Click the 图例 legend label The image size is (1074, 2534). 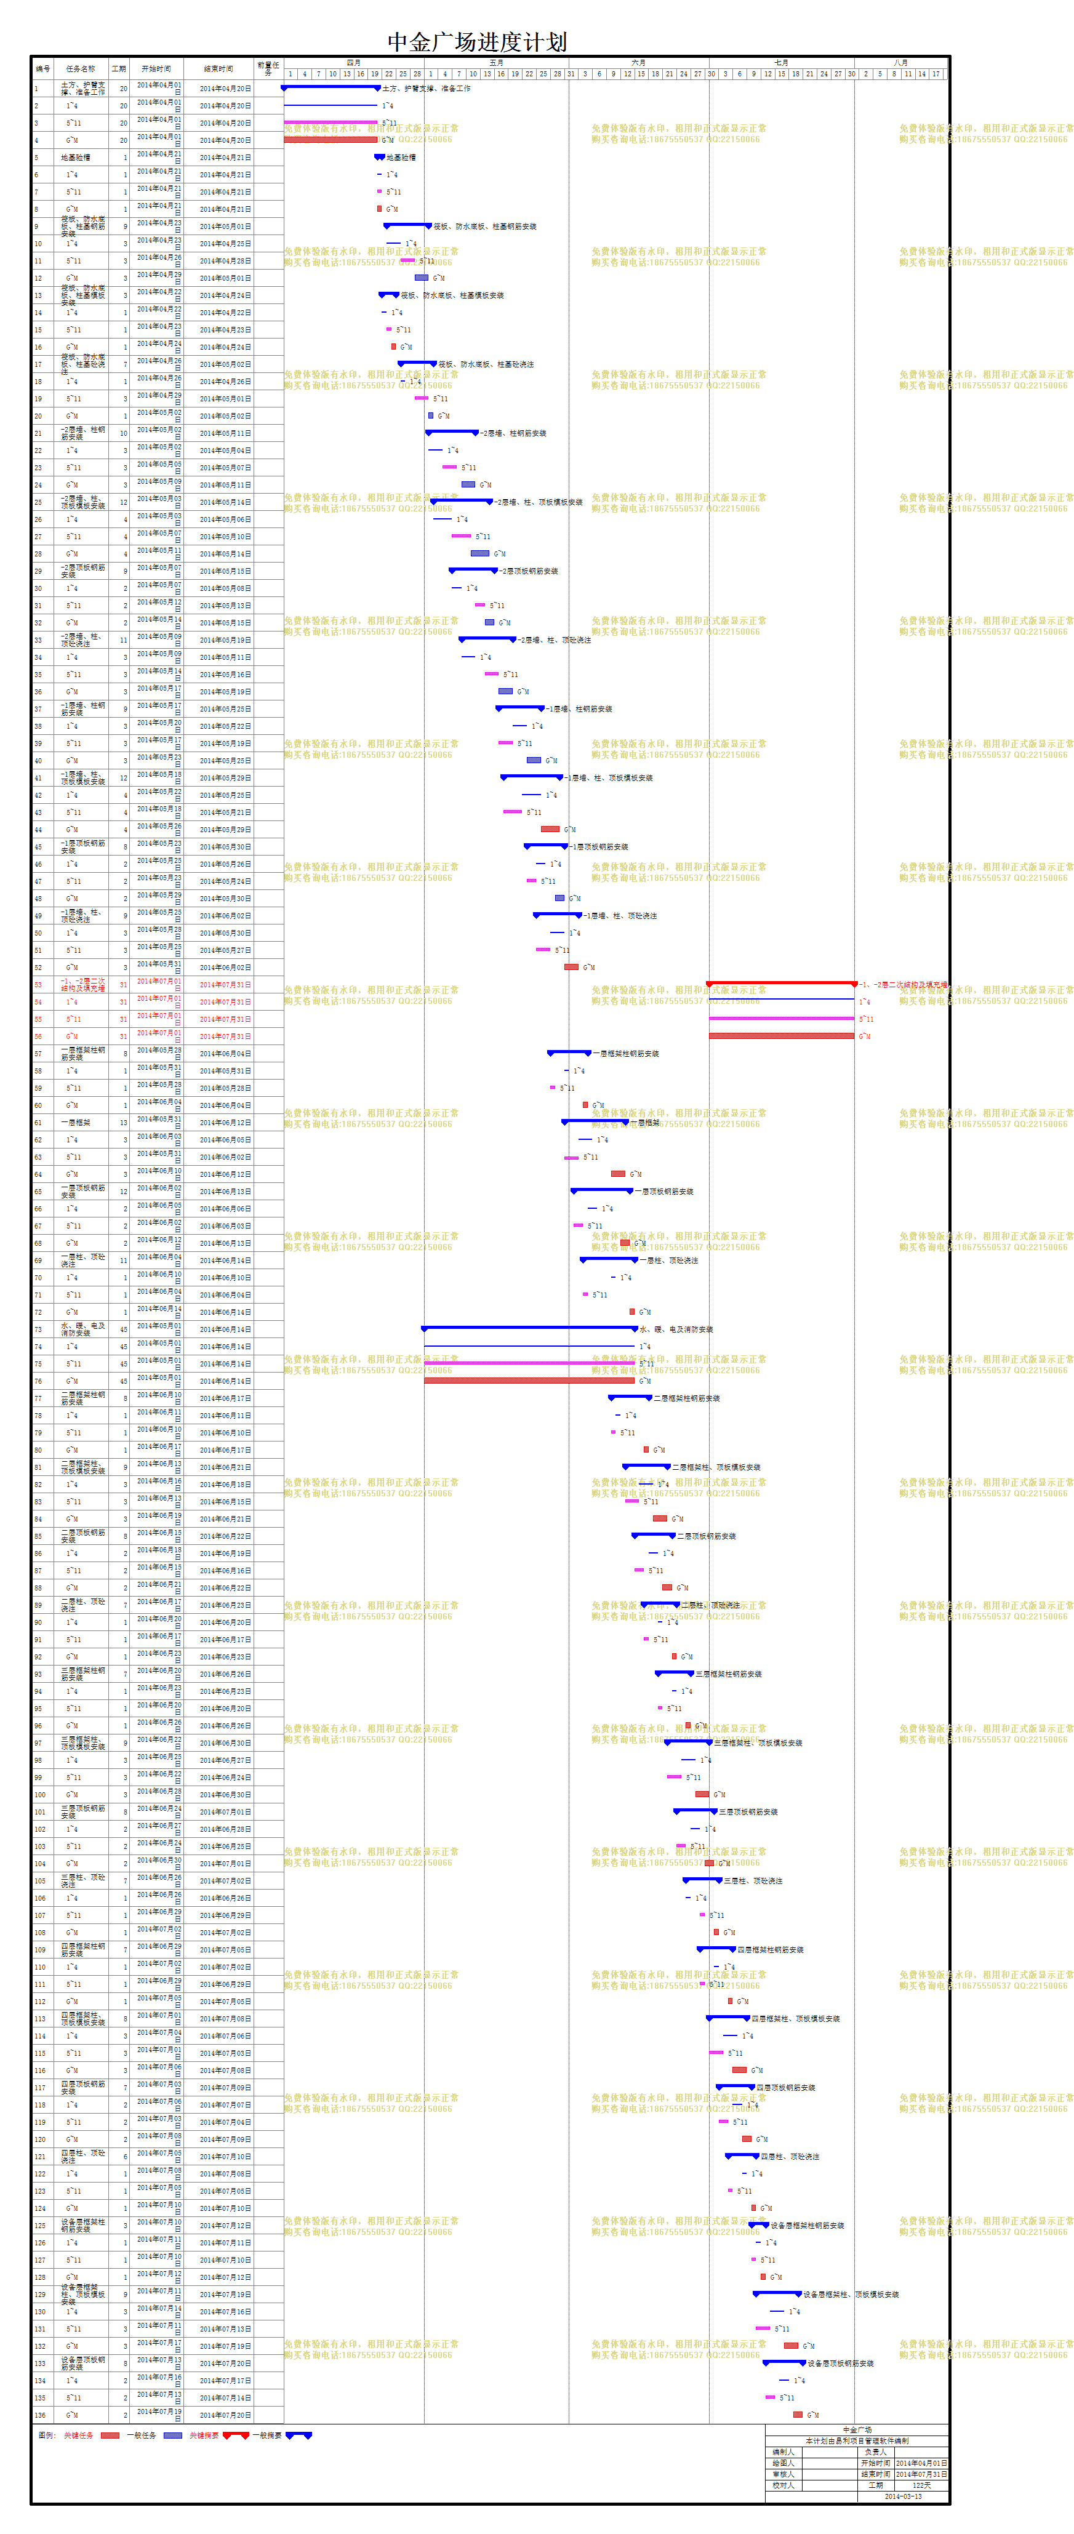tap(46, 2436)
